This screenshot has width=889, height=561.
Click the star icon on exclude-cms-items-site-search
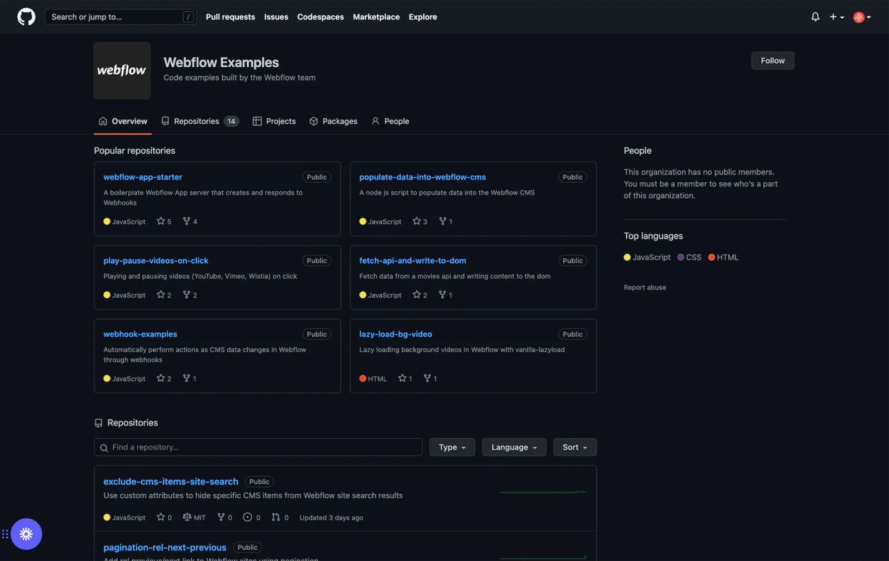[161, 517]
